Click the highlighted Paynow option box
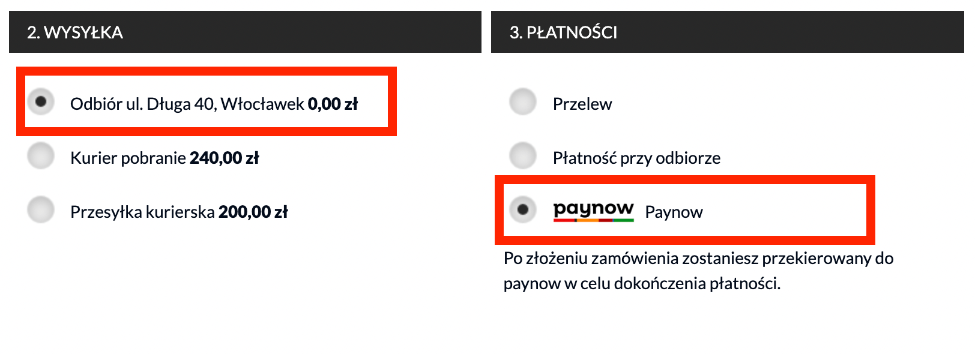 pos(686,209)
